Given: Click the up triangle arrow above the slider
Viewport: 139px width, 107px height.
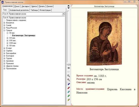Looking at the screenshot, I should pyautogui.click(x=69, y=6).
